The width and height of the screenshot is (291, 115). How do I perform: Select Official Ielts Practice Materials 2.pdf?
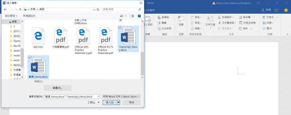click(x=83, y=41)
